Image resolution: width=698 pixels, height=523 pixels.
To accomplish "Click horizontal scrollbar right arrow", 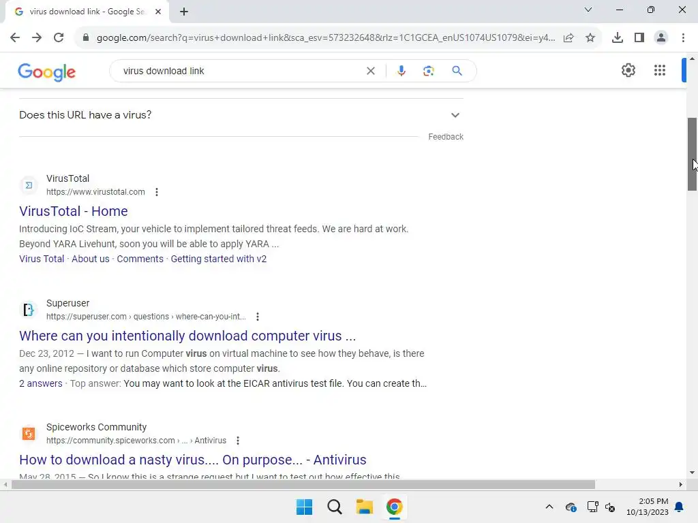I will coord(681,484).
